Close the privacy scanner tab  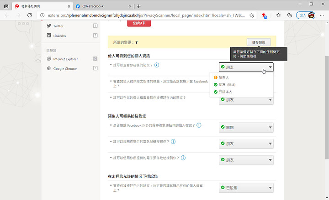point(69,6)
